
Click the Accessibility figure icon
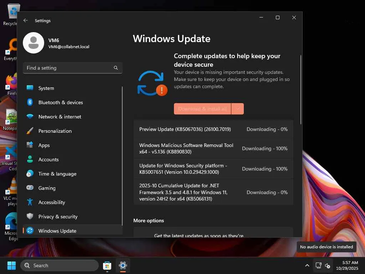coord(30,202)
